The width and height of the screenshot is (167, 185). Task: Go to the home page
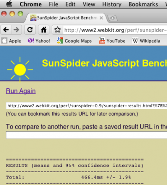coord(44,30)
